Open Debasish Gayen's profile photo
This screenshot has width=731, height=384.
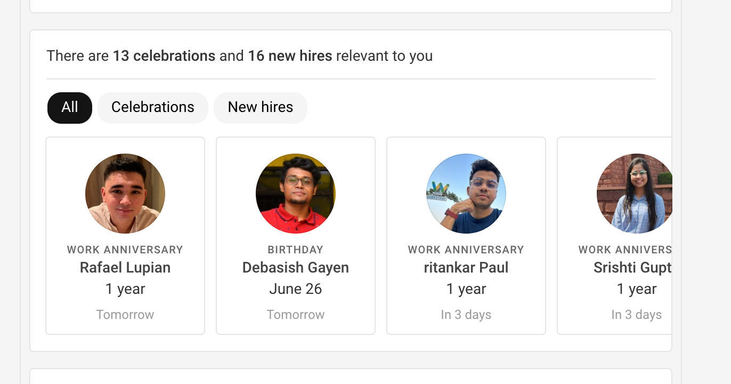click(296, 194)
